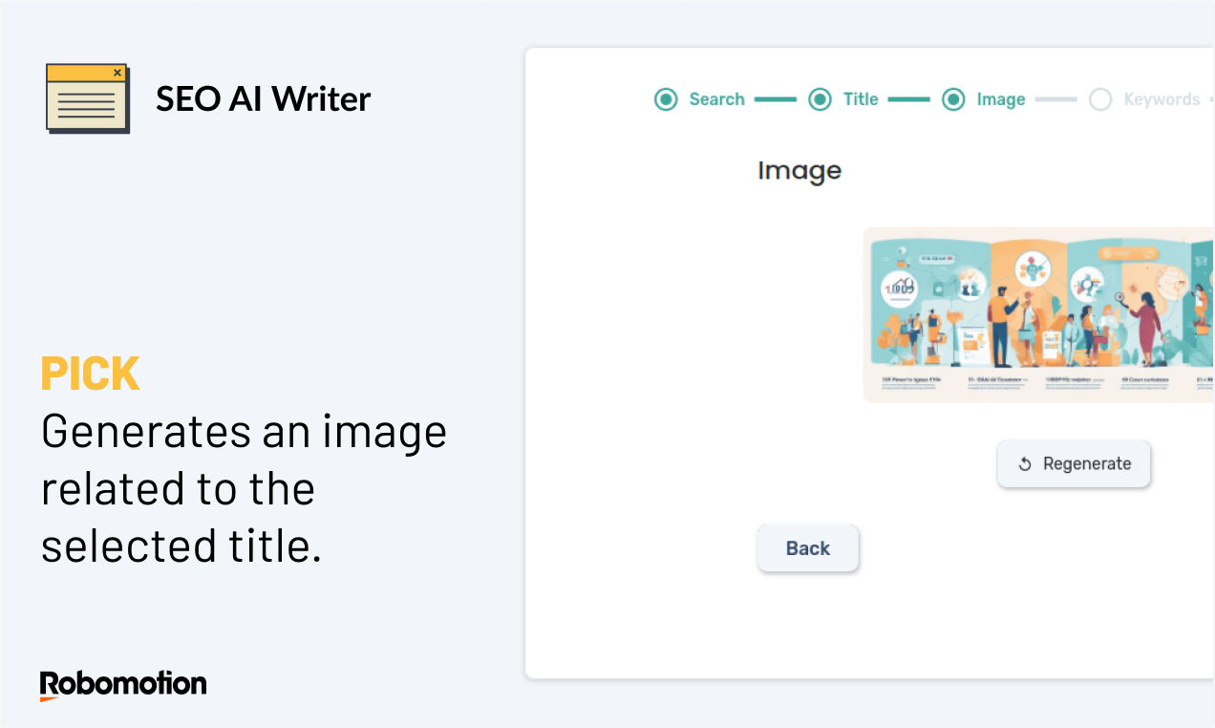The width and height of the screenshot is (1215, 728).
Task: Click the SEO AI Writer notepad icon
Action: (88, 98)
